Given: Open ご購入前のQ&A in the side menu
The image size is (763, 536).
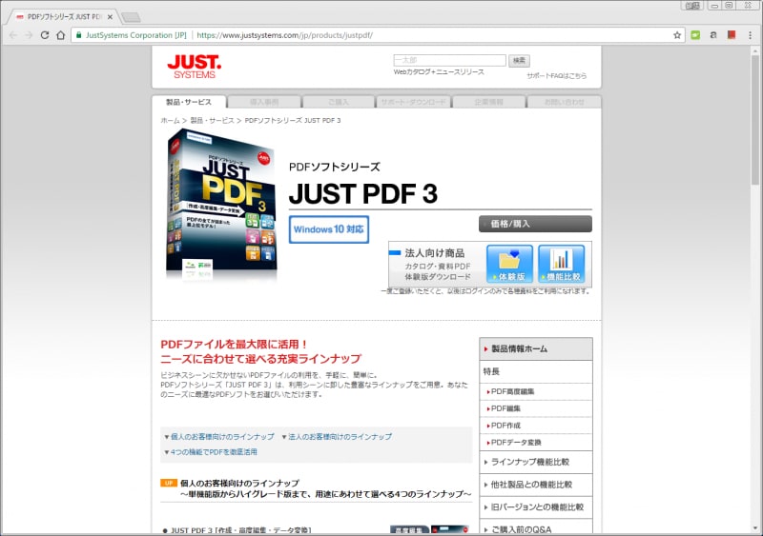Looking at the screenshot, I should click(x=536, y=527).
